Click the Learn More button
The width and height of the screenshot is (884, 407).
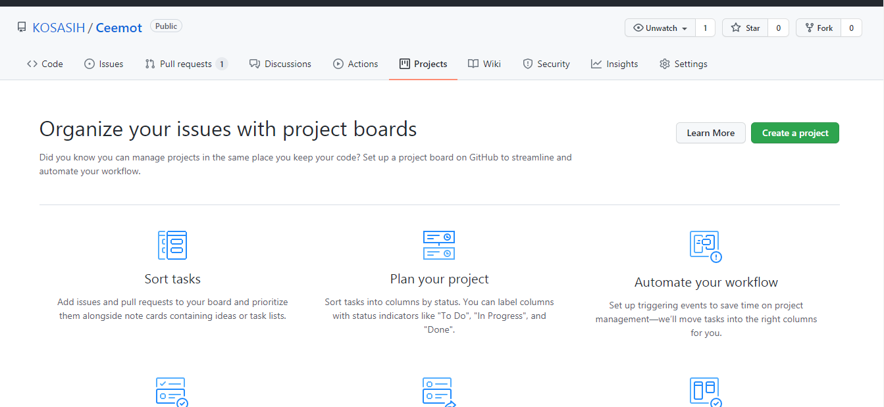tap(711, 133)
